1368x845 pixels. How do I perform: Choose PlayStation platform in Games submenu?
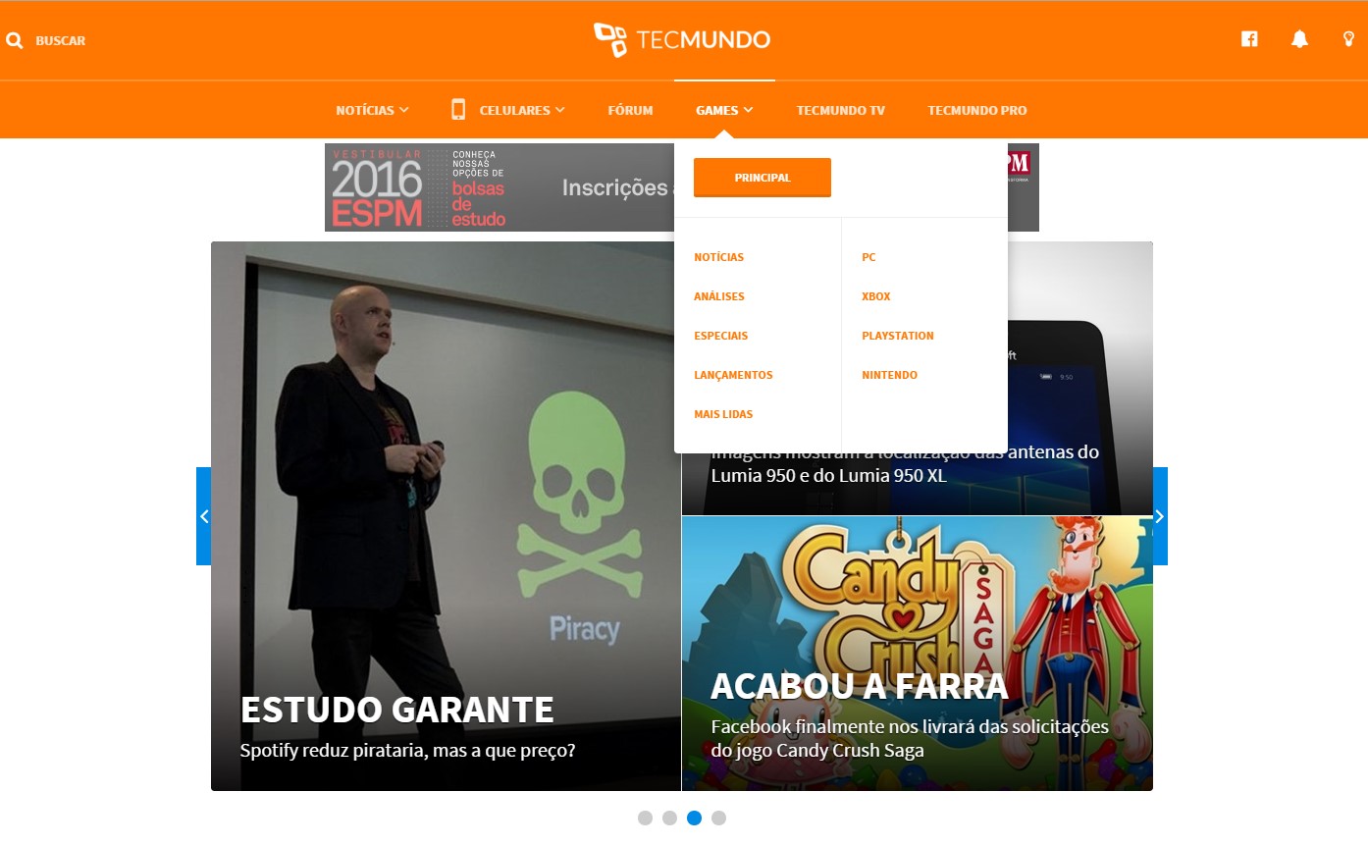[x=898, y=336]
